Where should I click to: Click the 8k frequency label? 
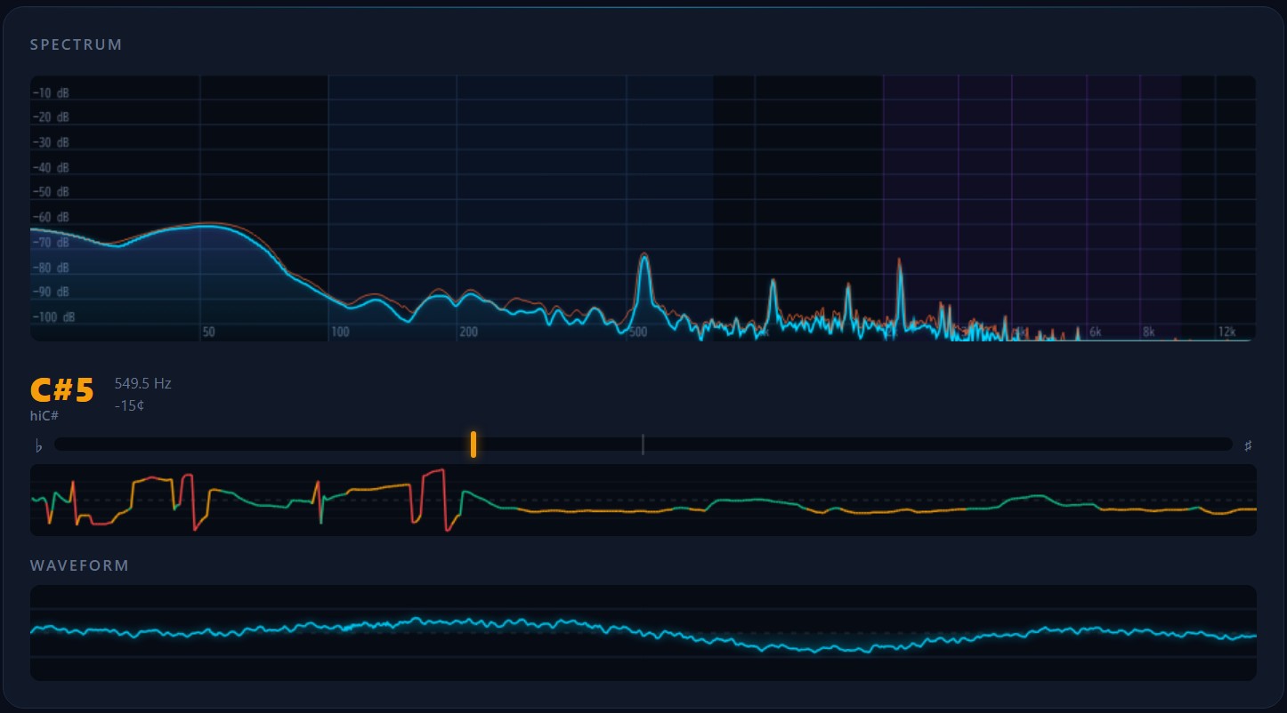[x=1148, y=331]
